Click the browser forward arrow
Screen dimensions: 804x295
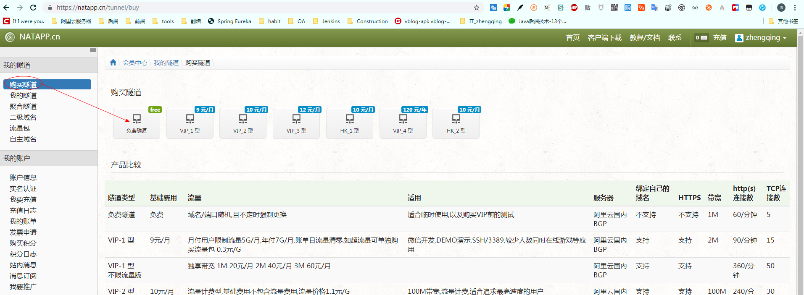(20, 8)
